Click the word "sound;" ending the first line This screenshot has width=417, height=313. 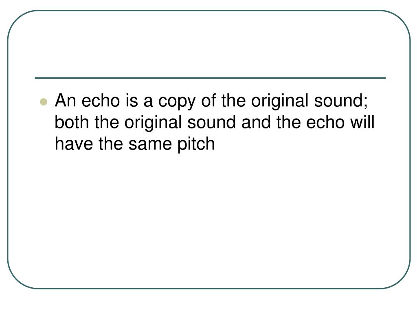point(341,101)
